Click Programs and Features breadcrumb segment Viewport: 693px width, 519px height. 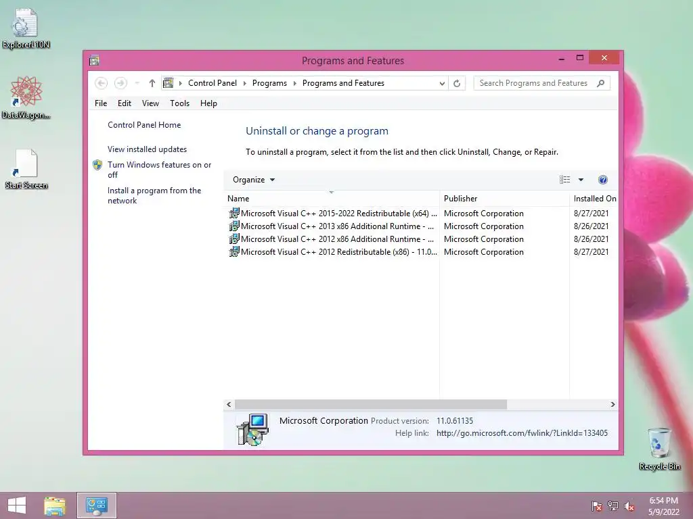tap(343, 83)
